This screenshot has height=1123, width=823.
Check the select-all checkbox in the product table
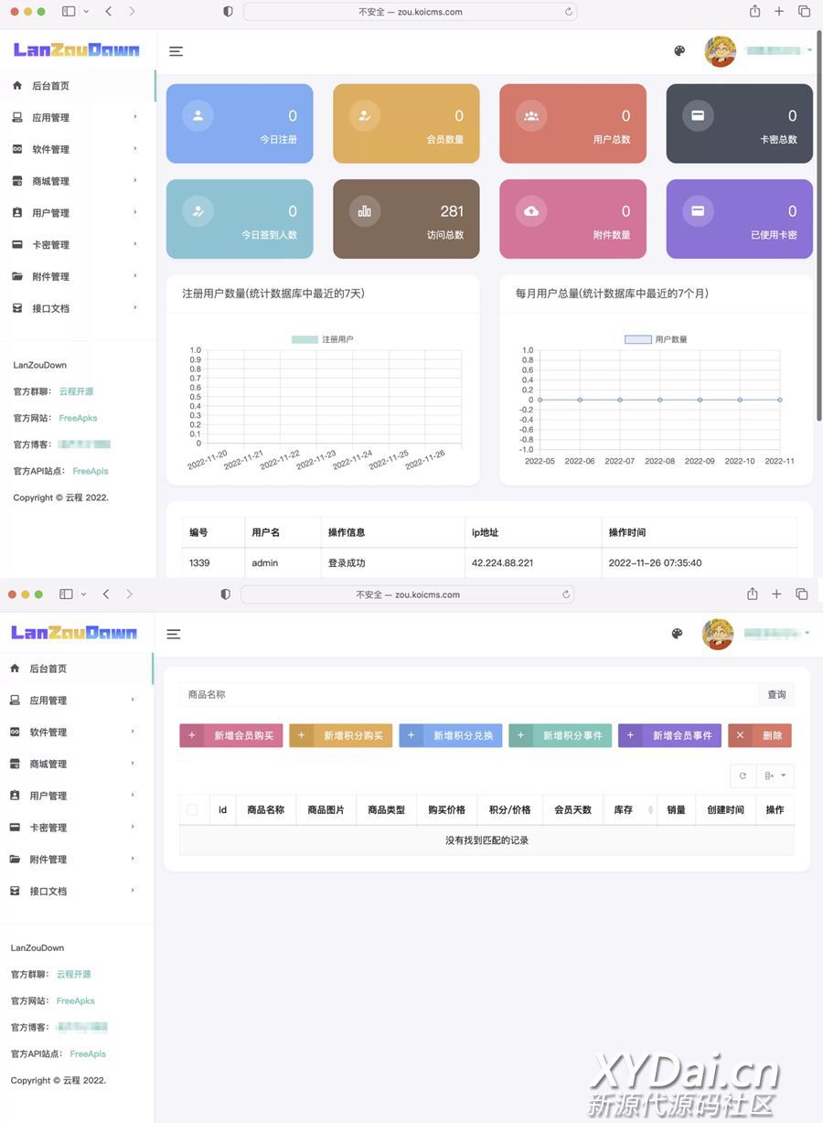pos(192,809)
